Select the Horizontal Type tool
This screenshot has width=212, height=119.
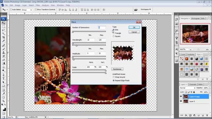[x=4, y=79]
